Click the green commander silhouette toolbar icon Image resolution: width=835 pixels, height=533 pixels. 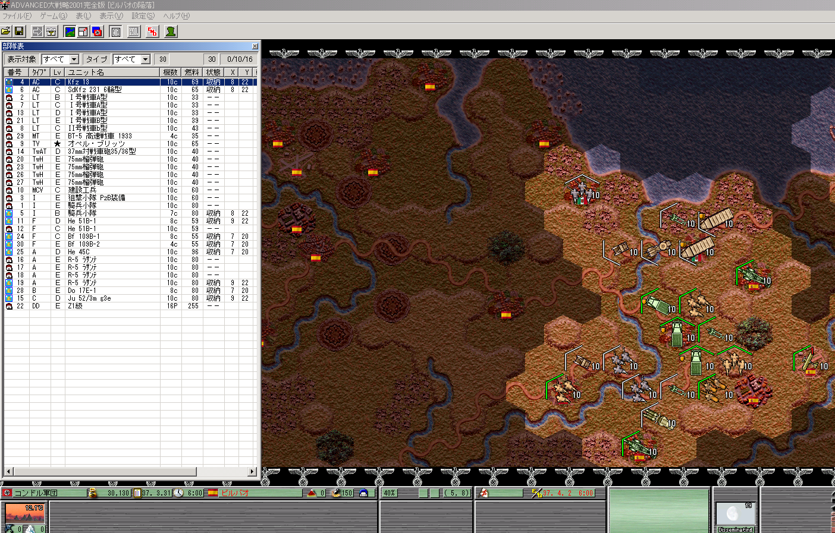pyautogui.click(x=171, y=31)
